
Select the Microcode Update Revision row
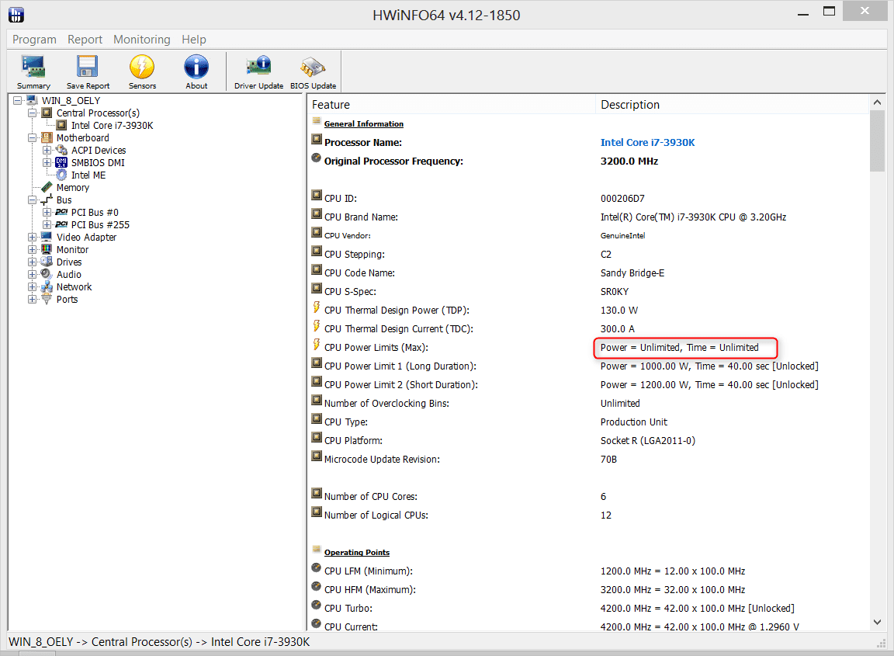[588, 460]
